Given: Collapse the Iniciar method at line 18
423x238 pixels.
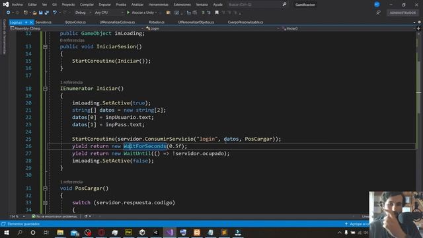Looking at the screenshot, I should coord(45,89).
